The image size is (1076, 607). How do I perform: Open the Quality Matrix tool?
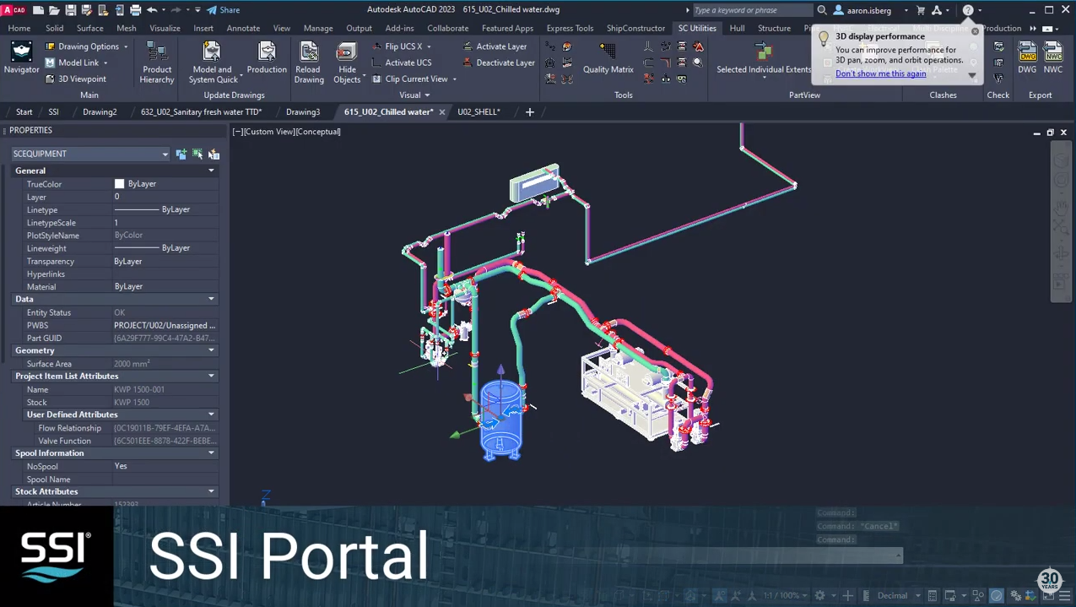[x=608, y=57]
